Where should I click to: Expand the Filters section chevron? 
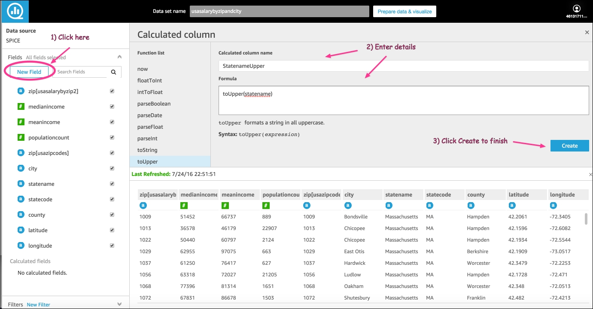pyautogui.click(x=119, y=304)
